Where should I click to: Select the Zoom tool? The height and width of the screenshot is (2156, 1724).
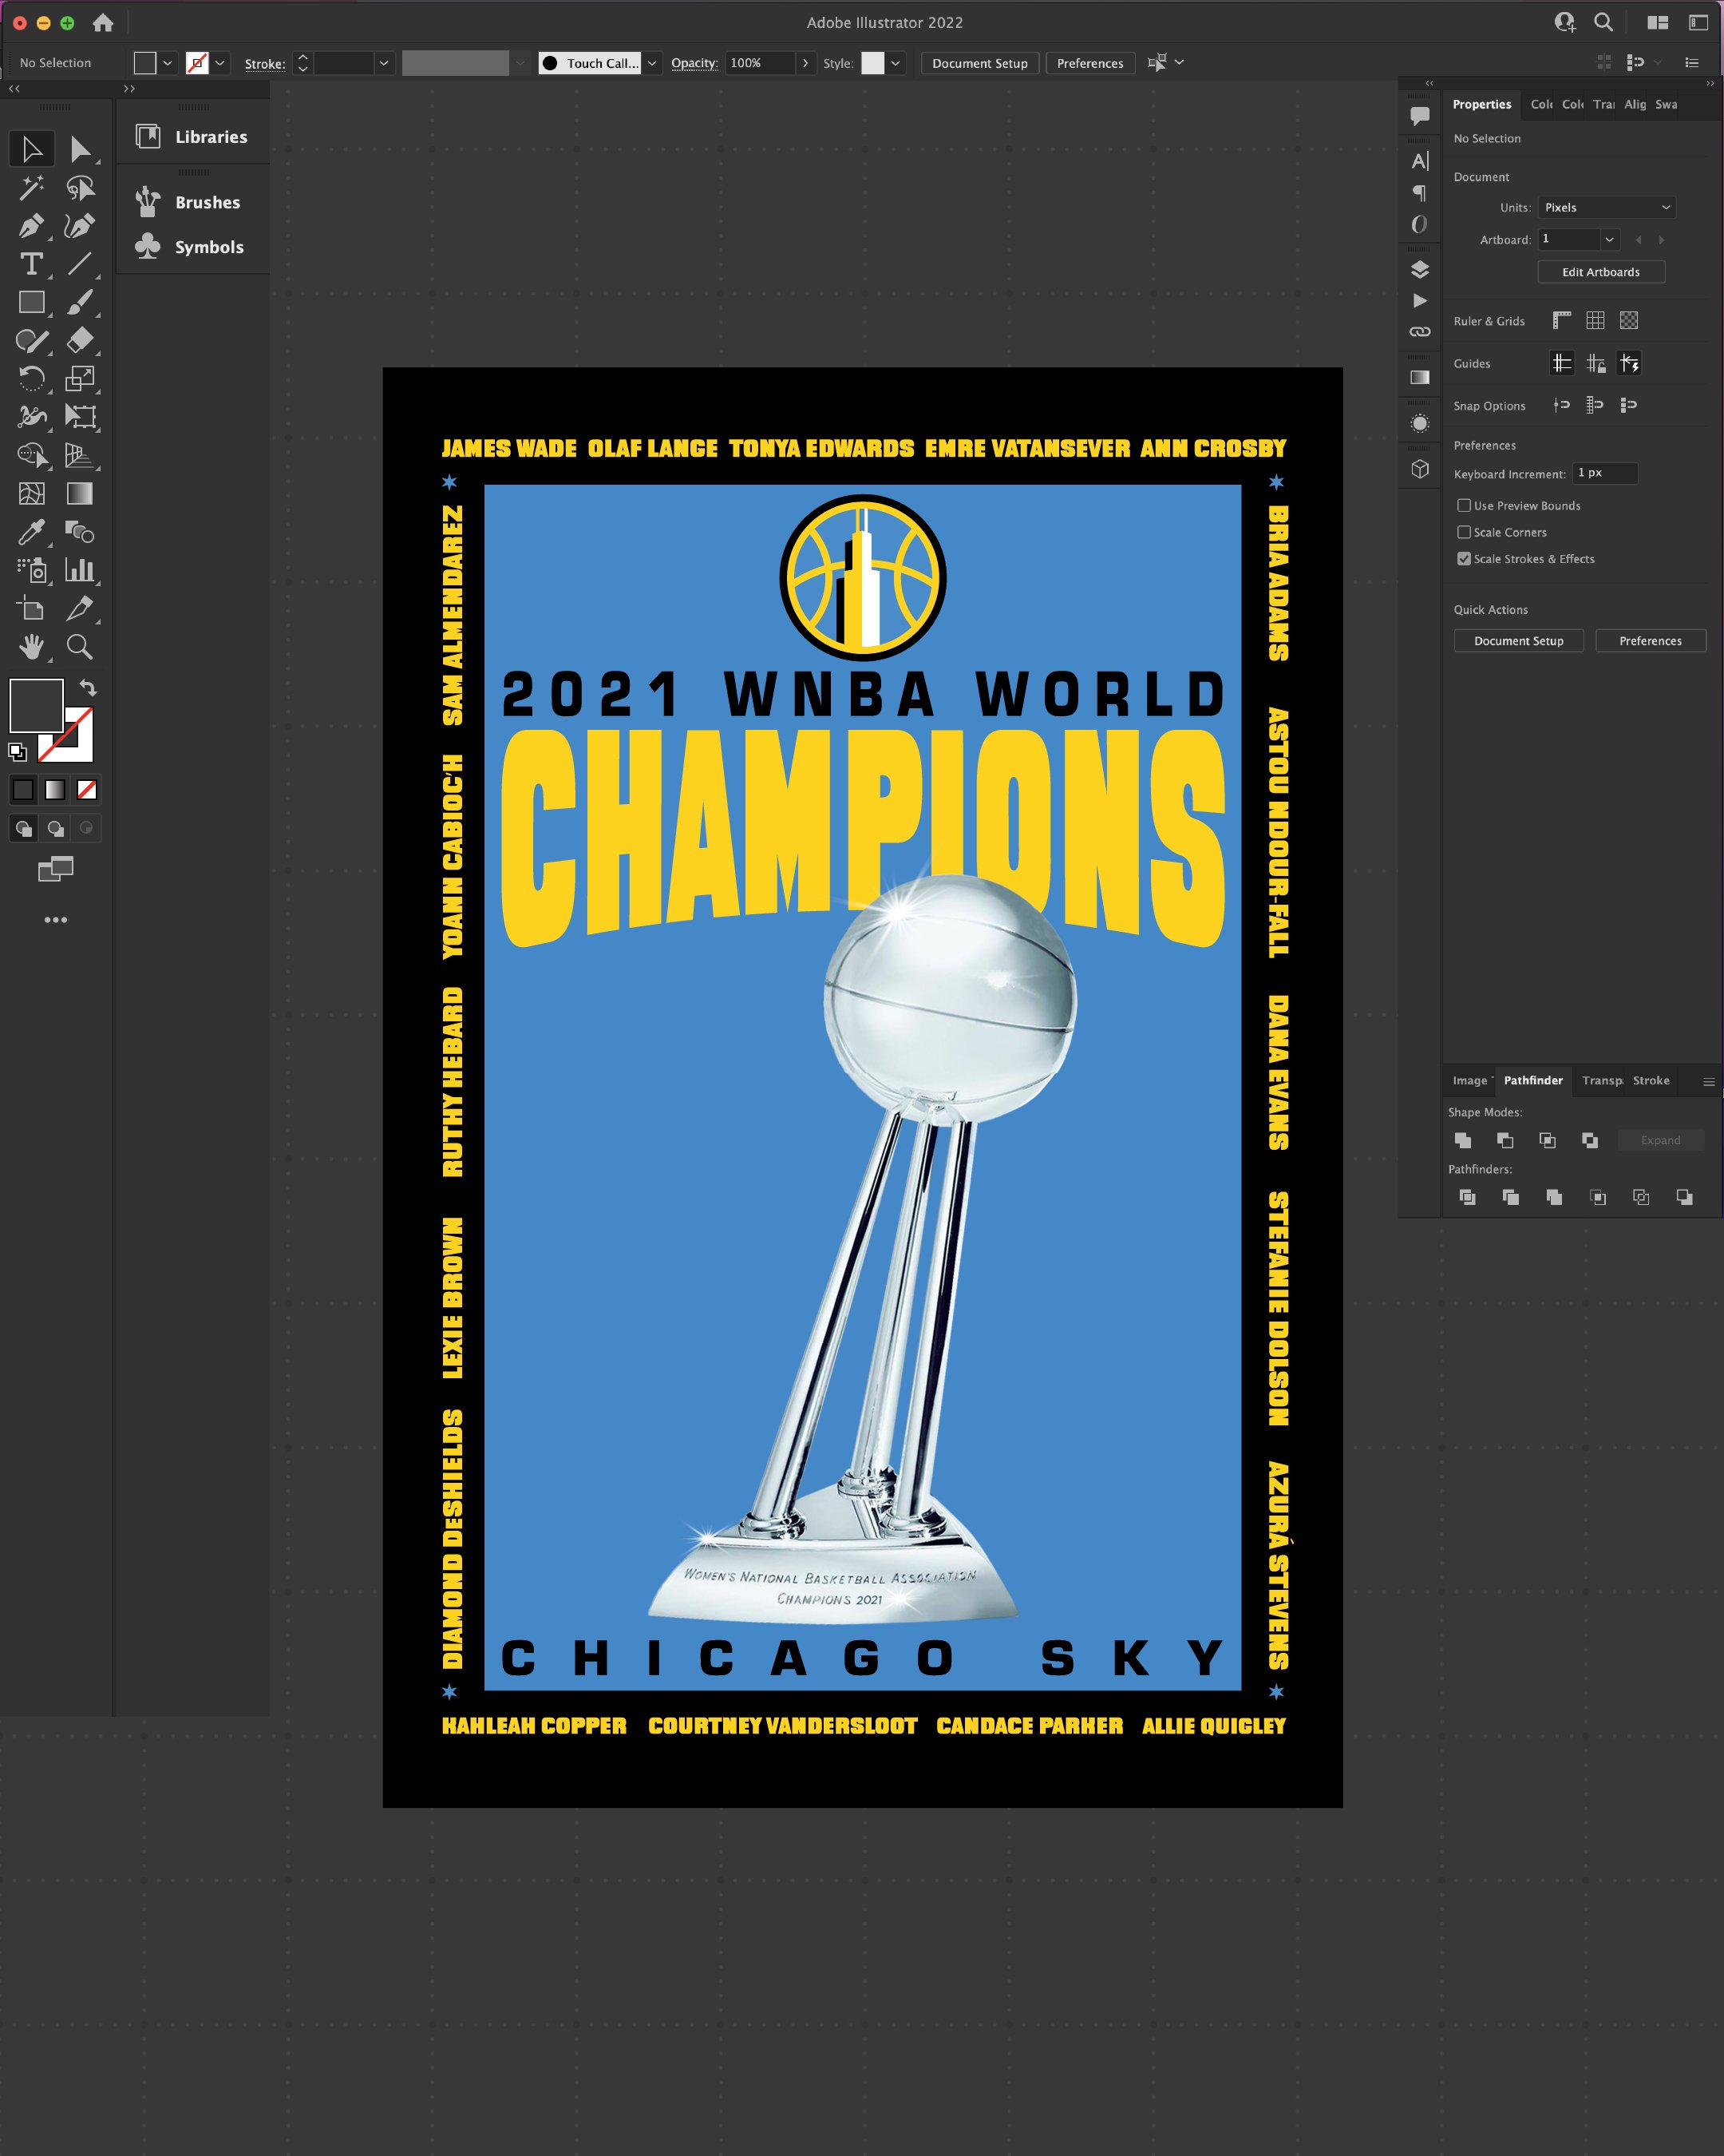click(80, 646)
